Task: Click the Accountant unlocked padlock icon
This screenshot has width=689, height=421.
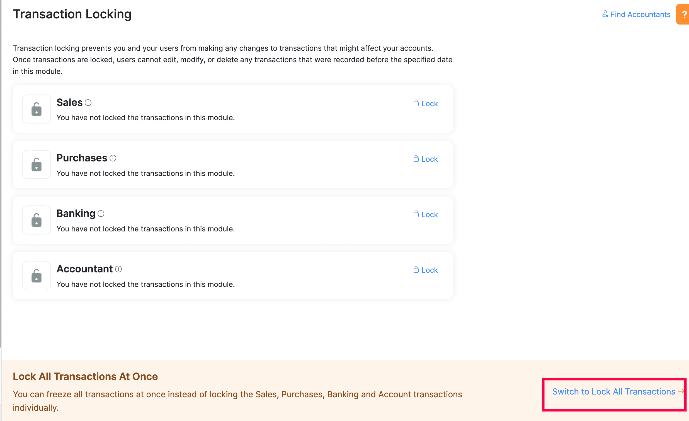Action: pos(36,275)
